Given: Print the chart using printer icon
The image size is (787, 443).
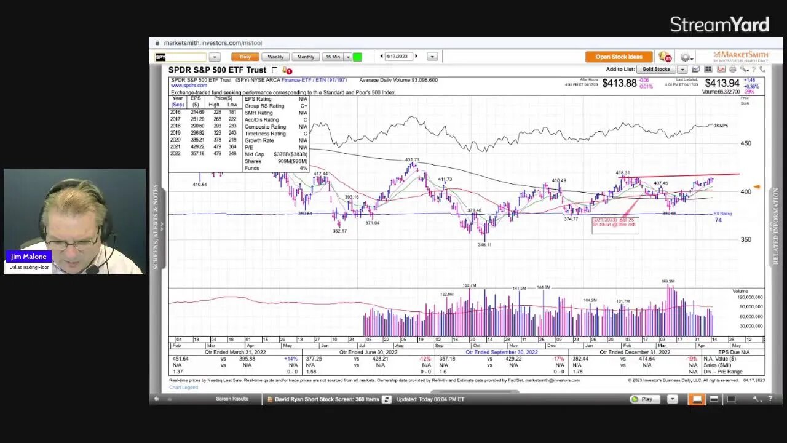Looking at the screenshot, I should tap(733, 69).
